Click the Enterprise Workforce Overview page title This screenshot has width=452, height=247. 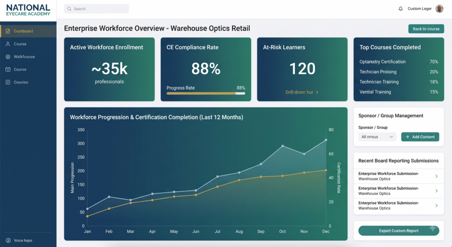[157, 28]
